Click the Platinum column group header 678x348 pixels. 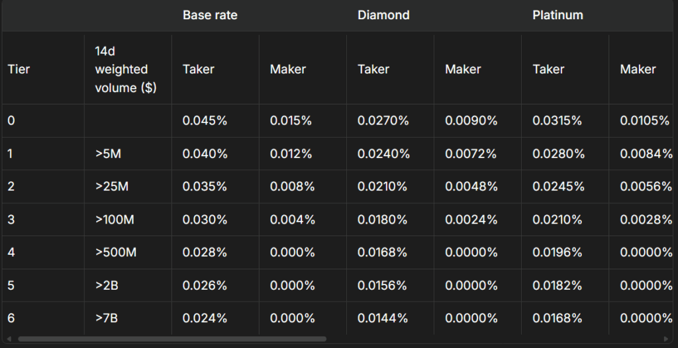point(557,15)
